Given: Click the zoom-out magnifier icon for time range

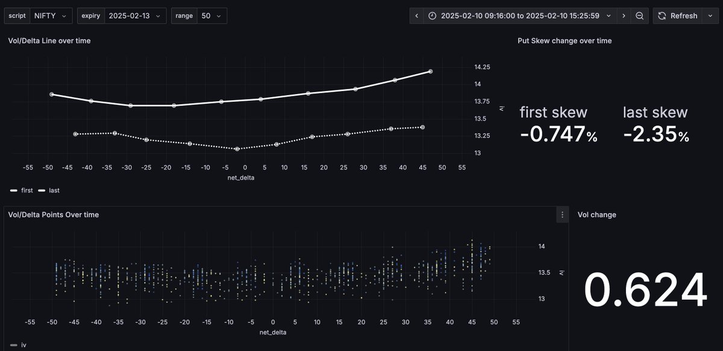Looking at the screenshot, I should click(x=639, y=15).
